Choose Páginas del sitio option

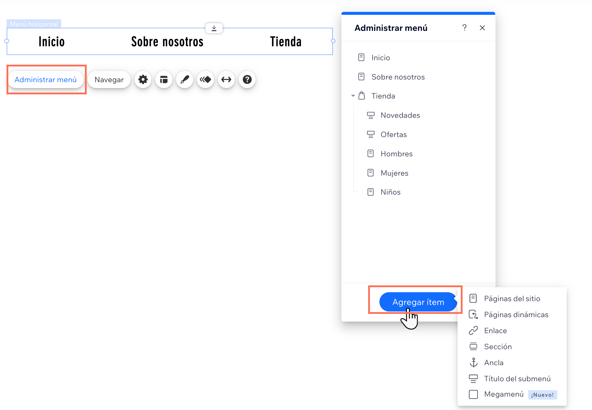512,298
